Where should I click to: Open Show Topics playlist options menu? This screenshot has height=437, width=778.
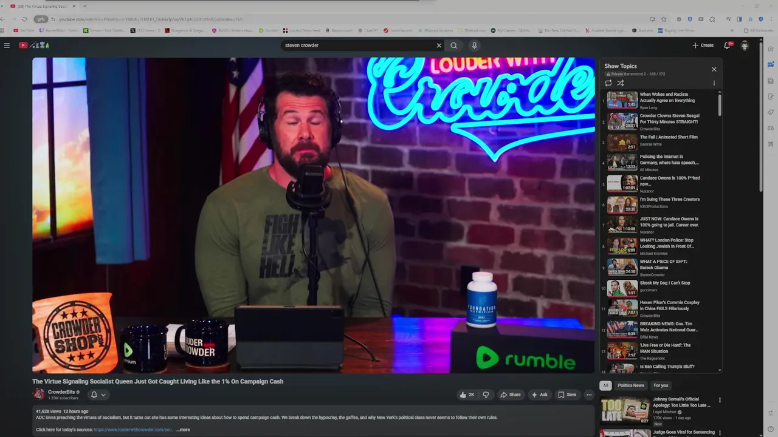(x=714, y=83)
